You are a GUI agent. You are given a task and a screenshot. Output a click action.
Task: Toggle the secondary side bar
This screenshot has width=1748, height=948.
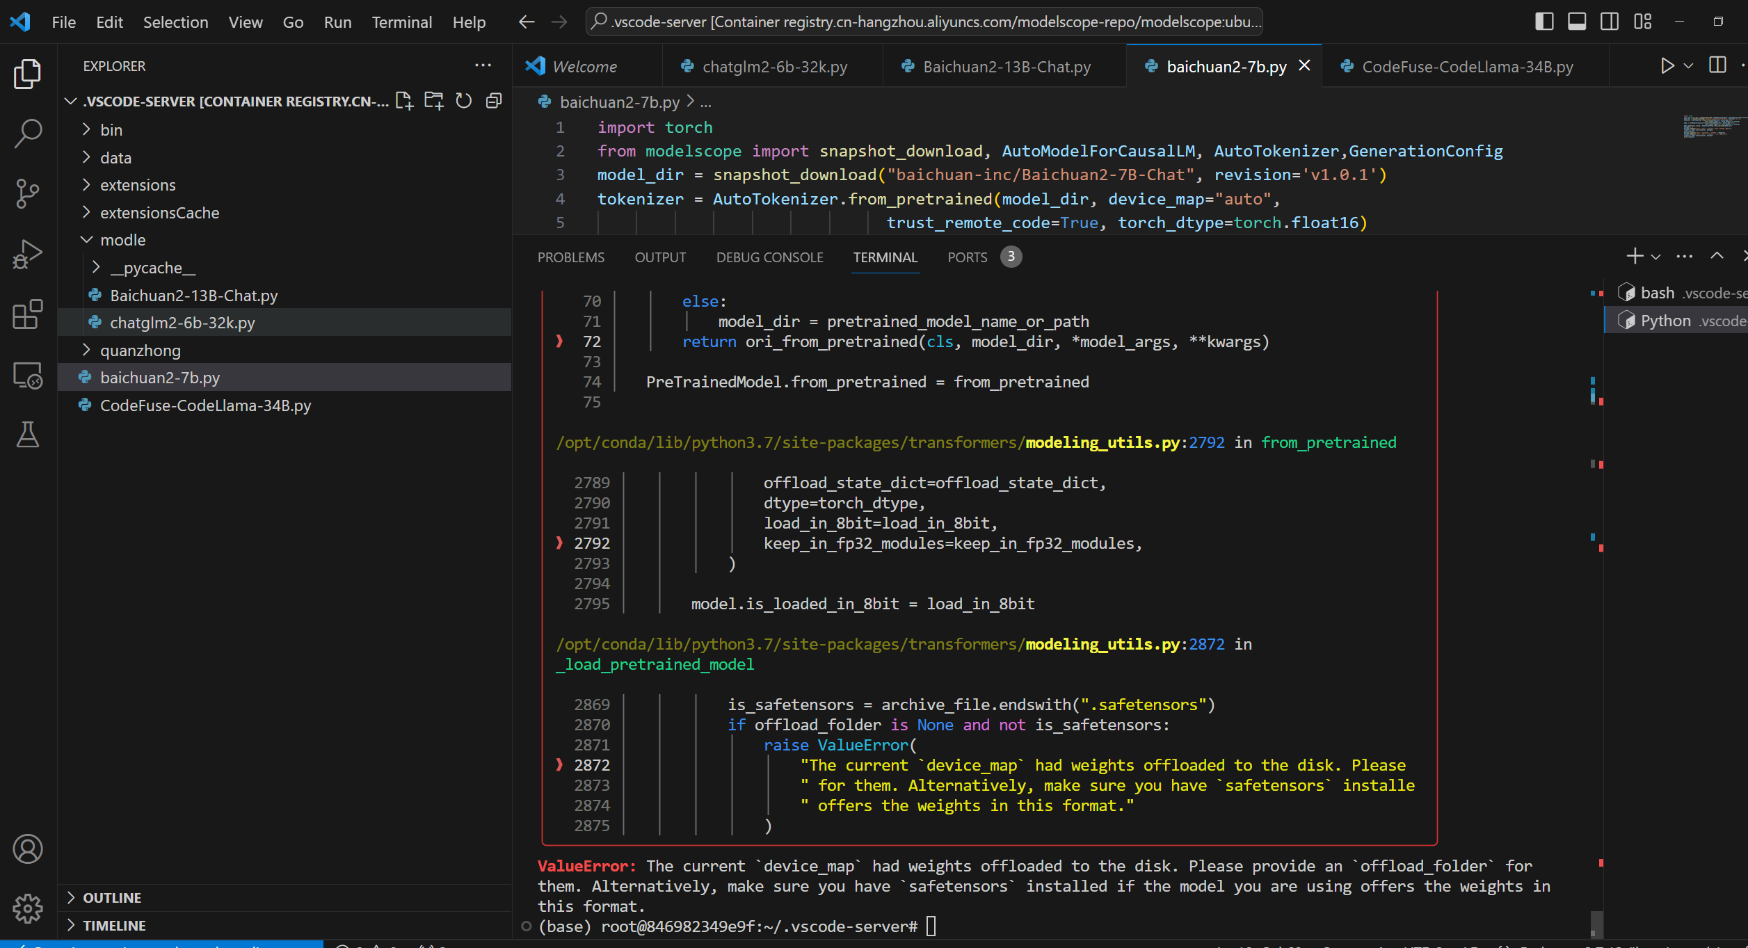tap(1610, 22)
